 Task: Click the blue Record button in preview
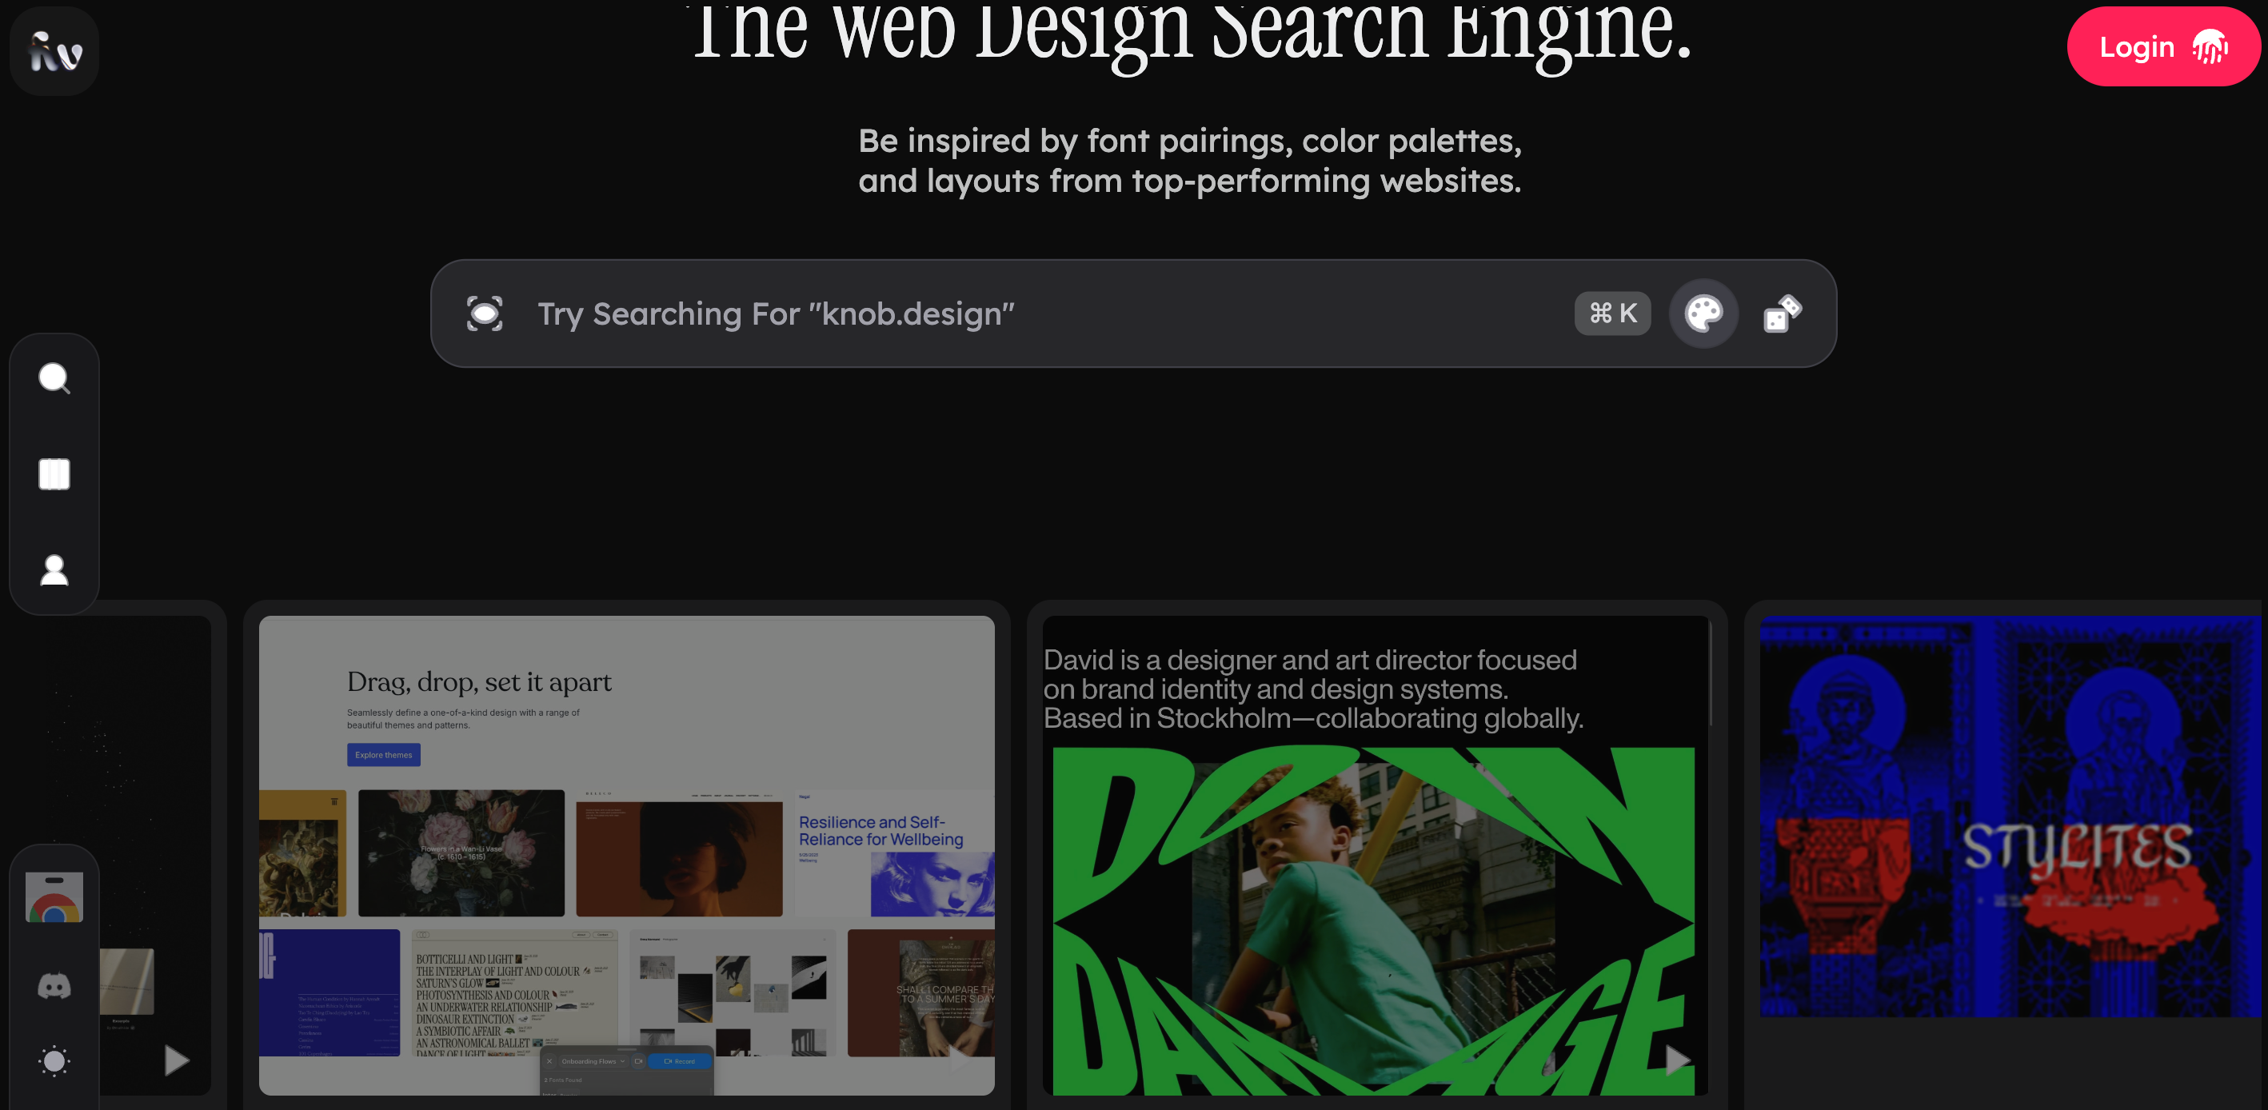coord(679,1061)
